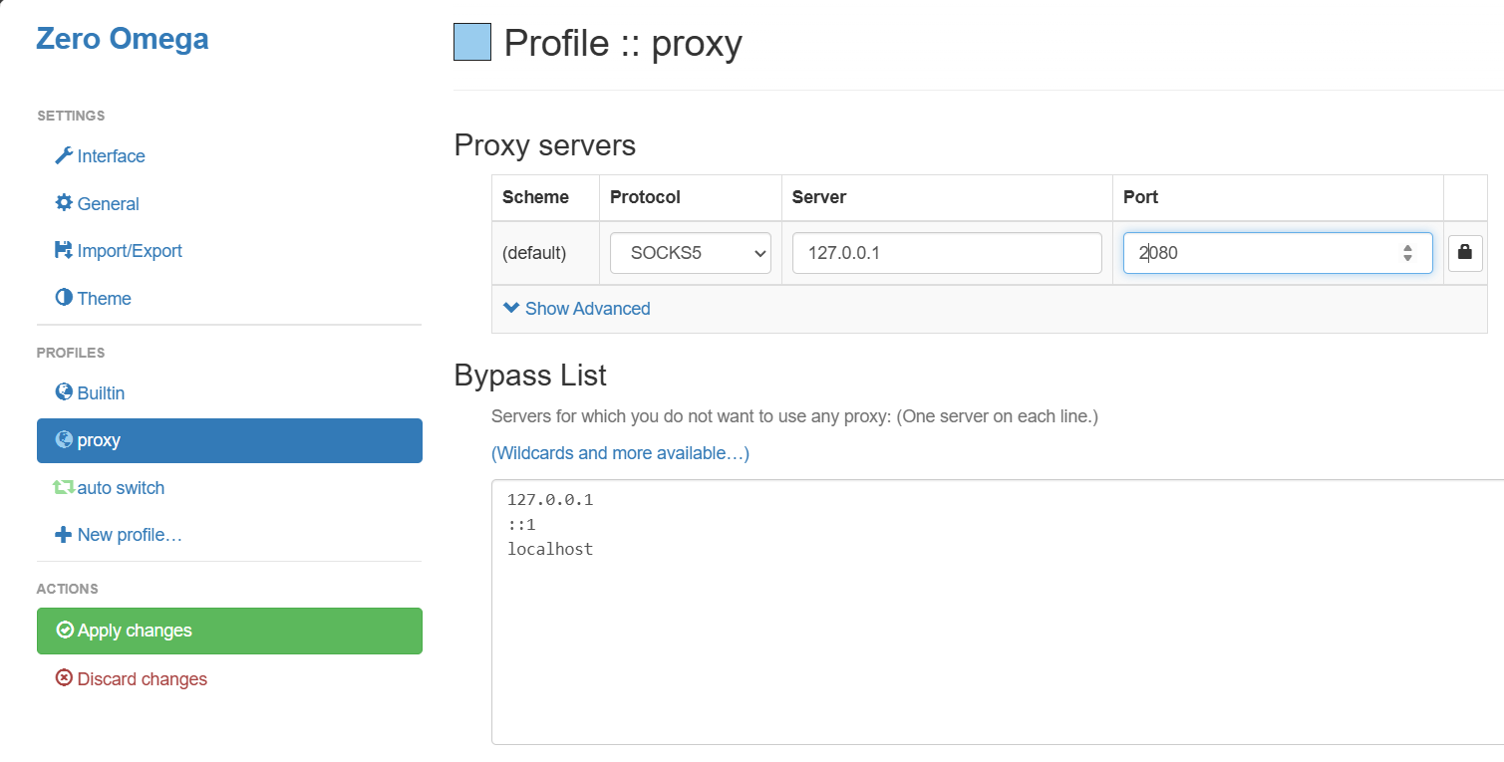Screen dimensions: 1504x762
Task: Click the lock authentication button
Action: click(x=1465, y=252)
